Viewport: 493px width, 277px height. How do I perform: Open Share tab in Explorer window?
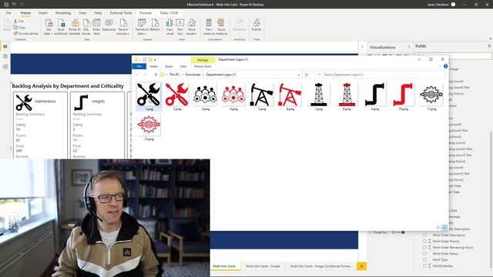[x=169, y=66]
